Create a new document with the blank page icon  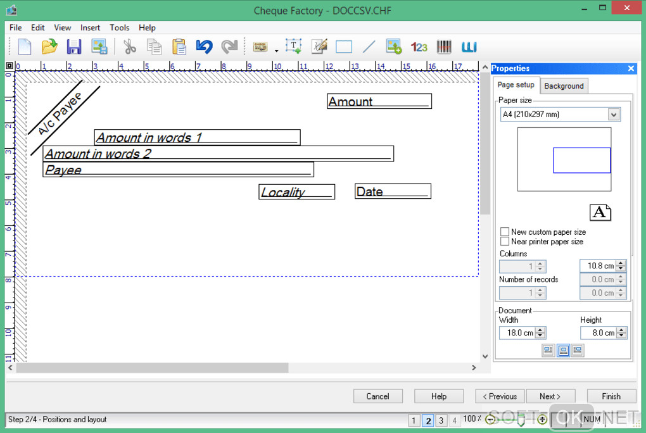25,47
